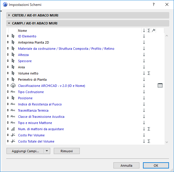174x172 pixels.
Task: Expand the CRITERI / AIE-01 ABACO MURI panel
Action: tap(9, 15)
